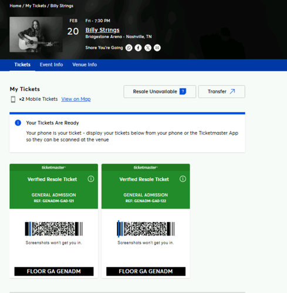This screenshot has width=287, height=293.
Task: Click the Transfer button
Action: click(x=222, y=91)
